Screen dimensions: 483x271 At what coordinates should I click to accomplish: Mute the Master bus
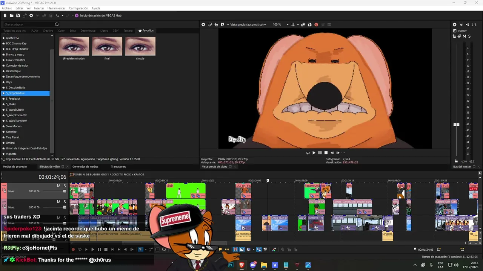point(464,36)
